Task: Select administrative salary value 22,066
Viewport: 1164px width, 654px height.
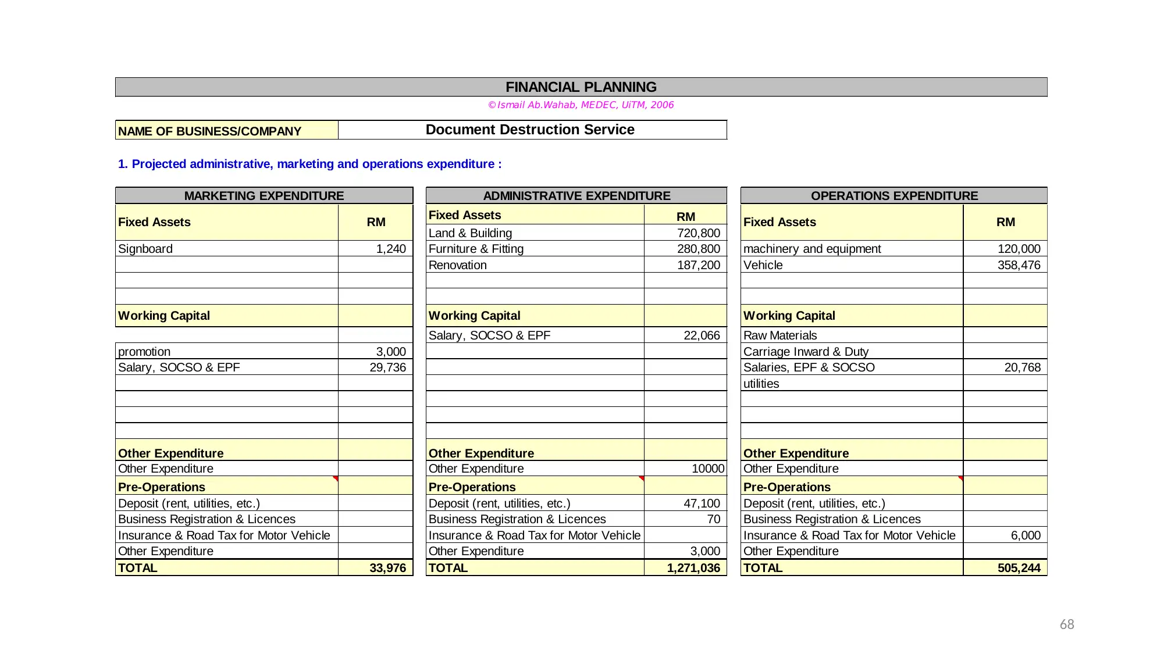Action: coord(702,335)
